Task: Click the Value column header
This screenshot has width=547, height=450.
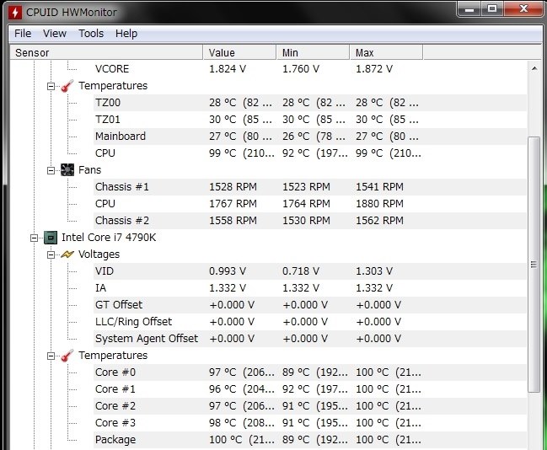Action: (239, 53)
